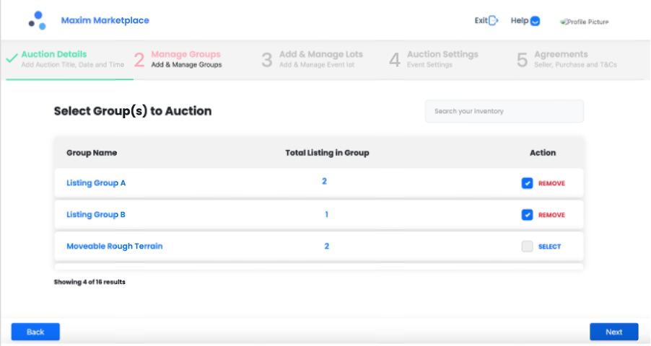Click the Auction Details green checkmark icon
The height and width of the screenshot is (346, 651).
(x=12, y=59)
